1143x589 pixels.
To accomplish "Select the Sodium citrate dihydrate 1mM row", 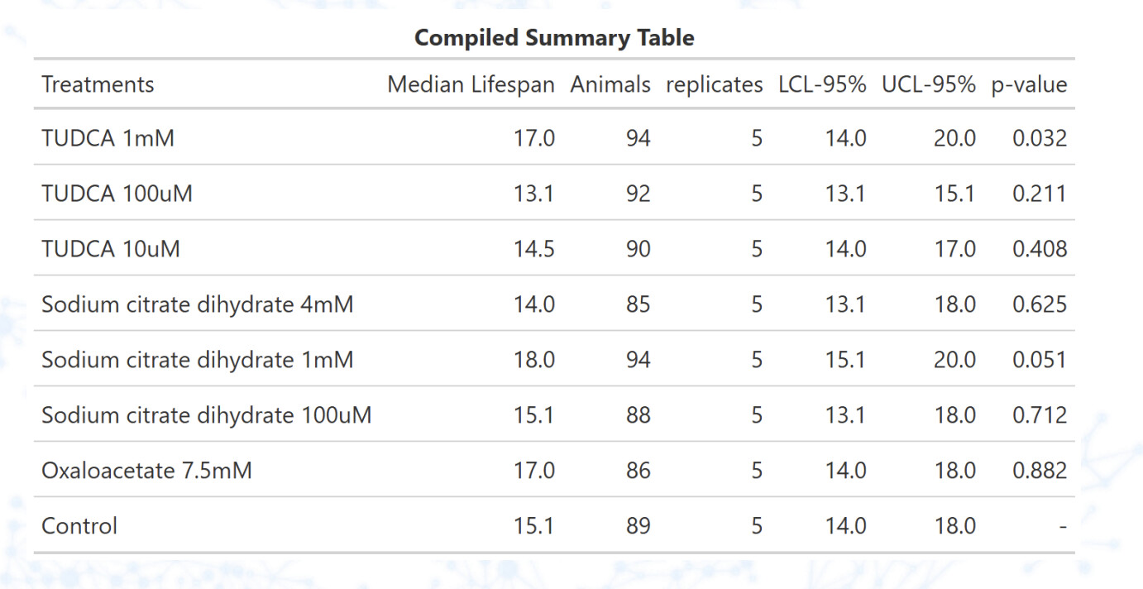I will pos(197,360).
